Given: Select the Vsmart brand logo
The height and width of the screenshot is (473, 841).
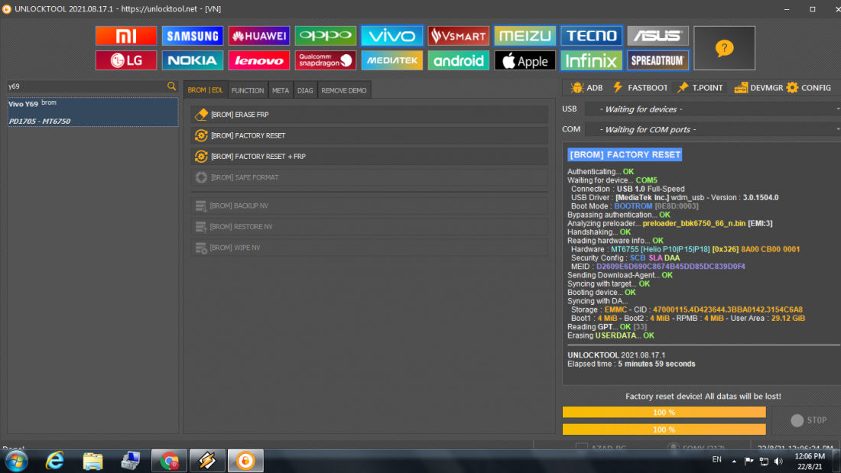Looking at the screenshot, I should click(459, 36).
